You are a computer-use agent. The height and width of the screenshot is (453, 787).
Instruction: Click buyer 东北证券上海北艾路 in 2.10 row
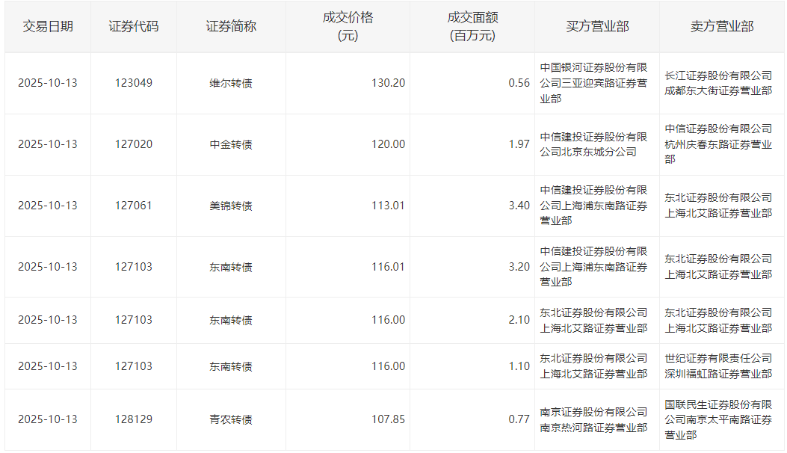tap(593, 321)
